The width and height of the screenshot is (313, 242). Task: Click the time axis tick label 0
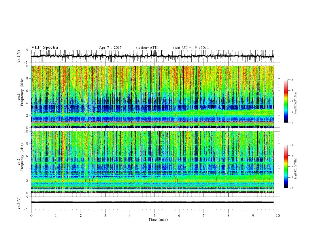(31, 216)
